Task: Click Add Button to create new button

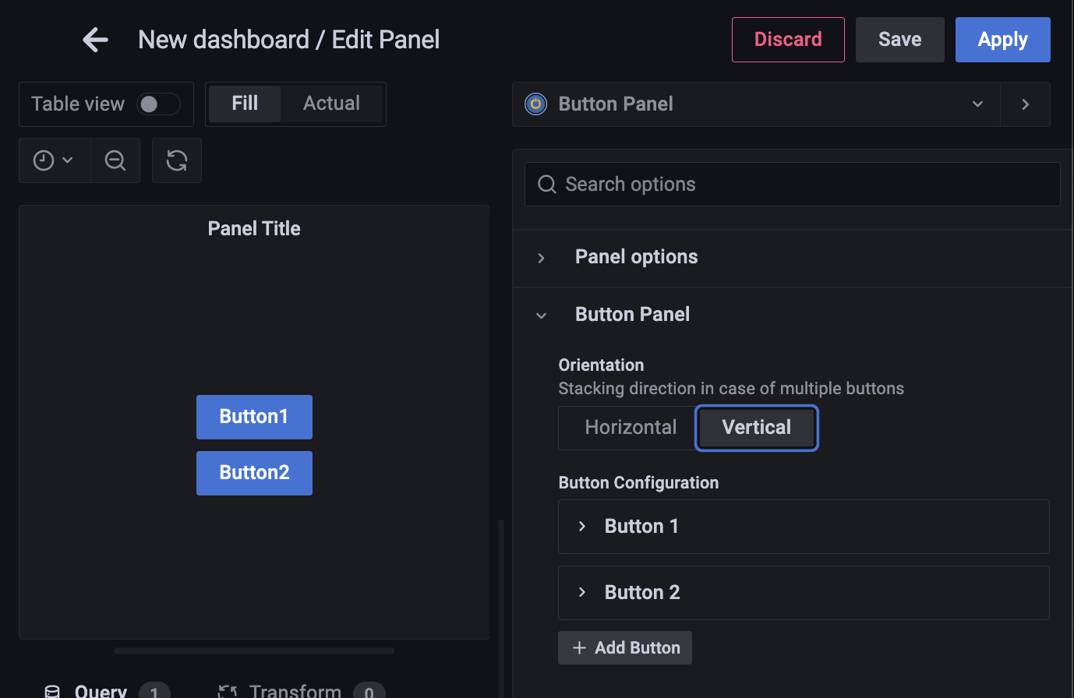Action: point(624,647)
